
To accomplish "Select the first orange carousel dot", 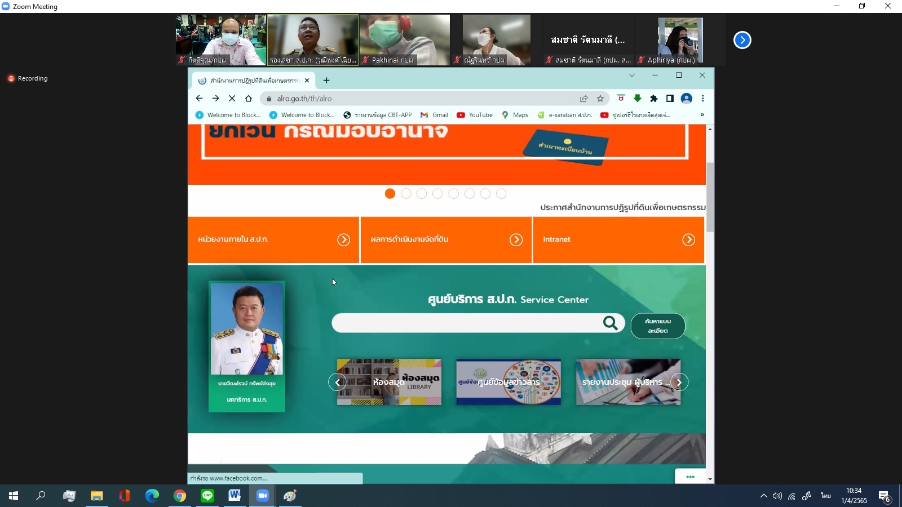I will 390,194.
